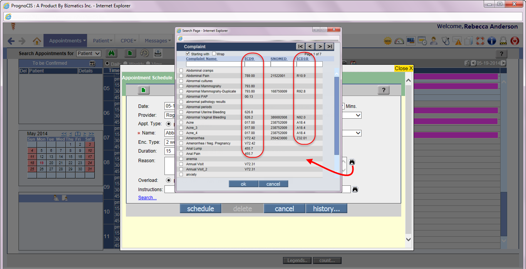This screenshot has width=526, height=269.
Task: Open the Home icon in navigation bar
Action: point(37,41)
